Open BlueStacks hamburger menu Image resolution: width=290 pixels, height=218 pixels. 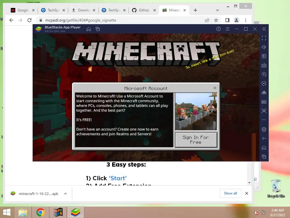[x=228, y=29]
